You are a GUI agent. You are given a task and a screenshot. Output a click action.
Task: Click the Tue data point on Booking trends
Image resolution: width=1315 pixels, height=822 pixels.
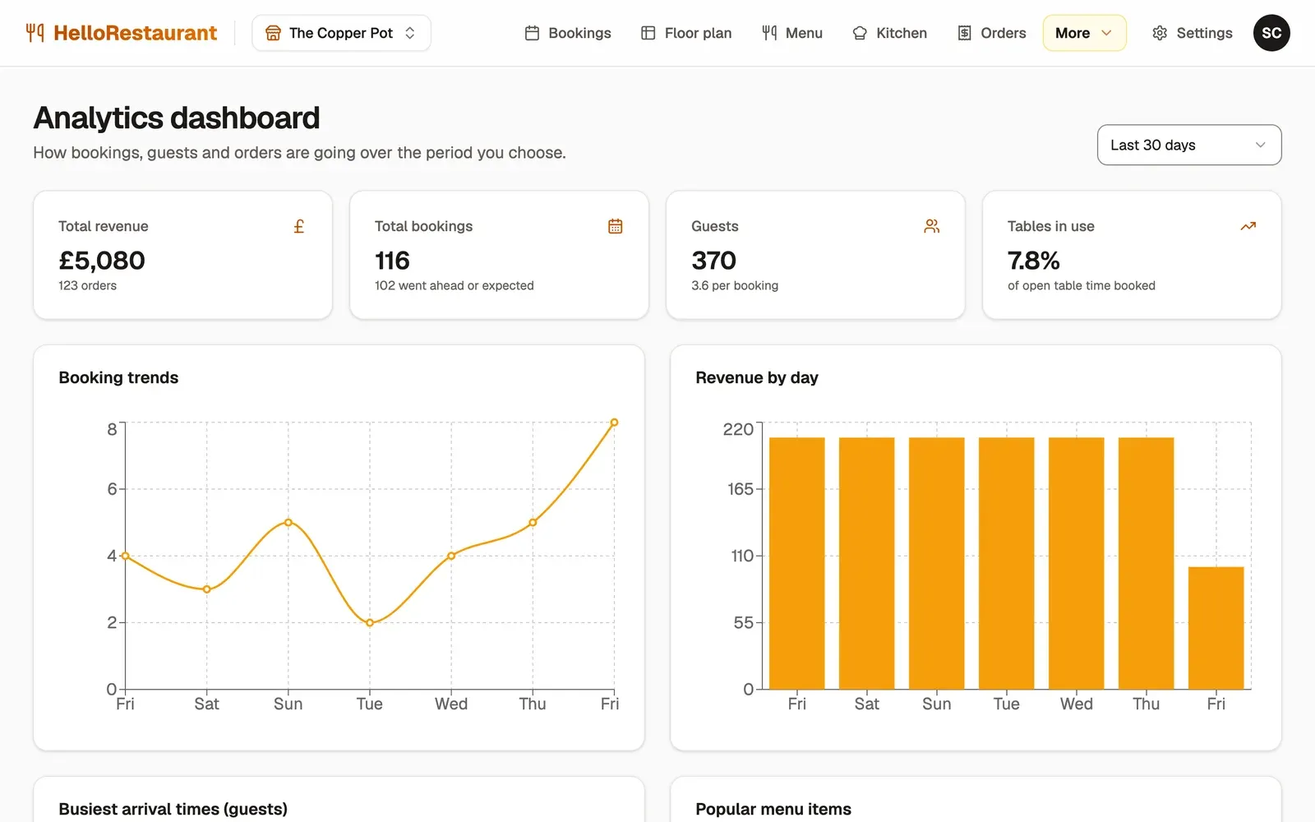coord(370,622)
